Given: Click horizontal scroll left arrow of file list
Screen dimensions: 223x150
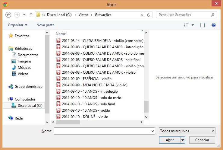Looking at the screenshot, I should pyautogui.click(x=53, y=122).
